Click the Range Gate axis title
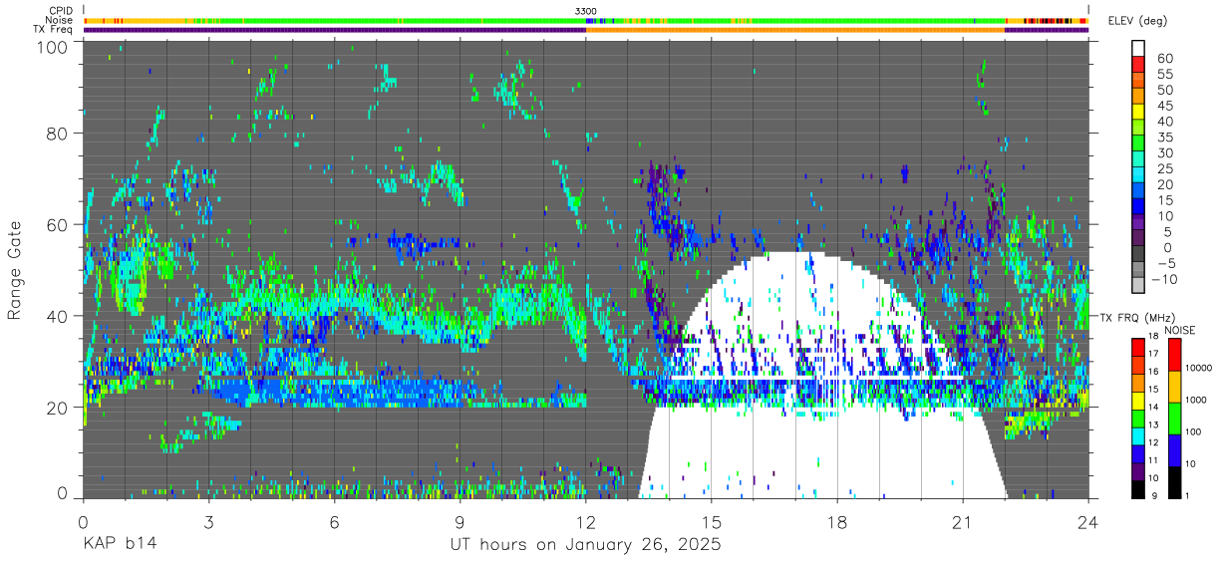The image size is (1224, 565). [x=15, y=270]
